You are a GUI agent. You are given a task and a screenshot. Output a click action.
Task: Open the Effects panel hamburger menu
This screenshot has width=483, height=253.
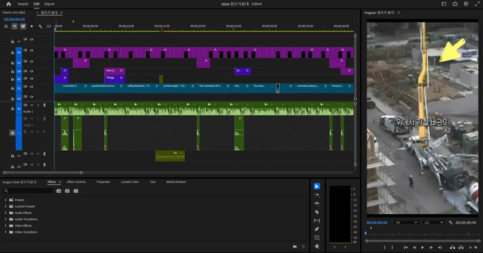60,182
